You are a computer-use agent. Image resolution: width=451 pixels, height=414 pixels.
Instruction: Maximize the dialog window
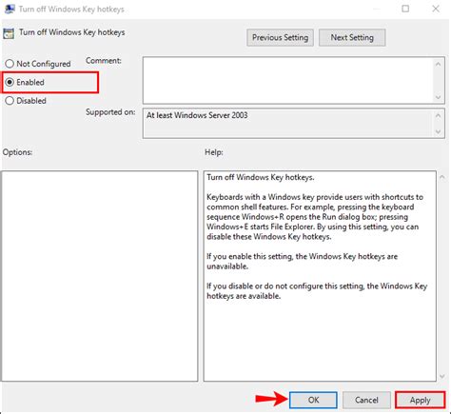click(405, 9)
